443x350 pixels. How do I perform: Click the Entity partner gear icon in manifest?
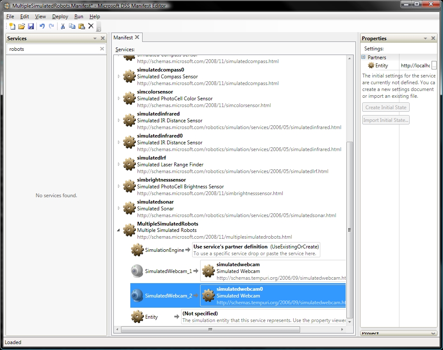coord(138,317)
